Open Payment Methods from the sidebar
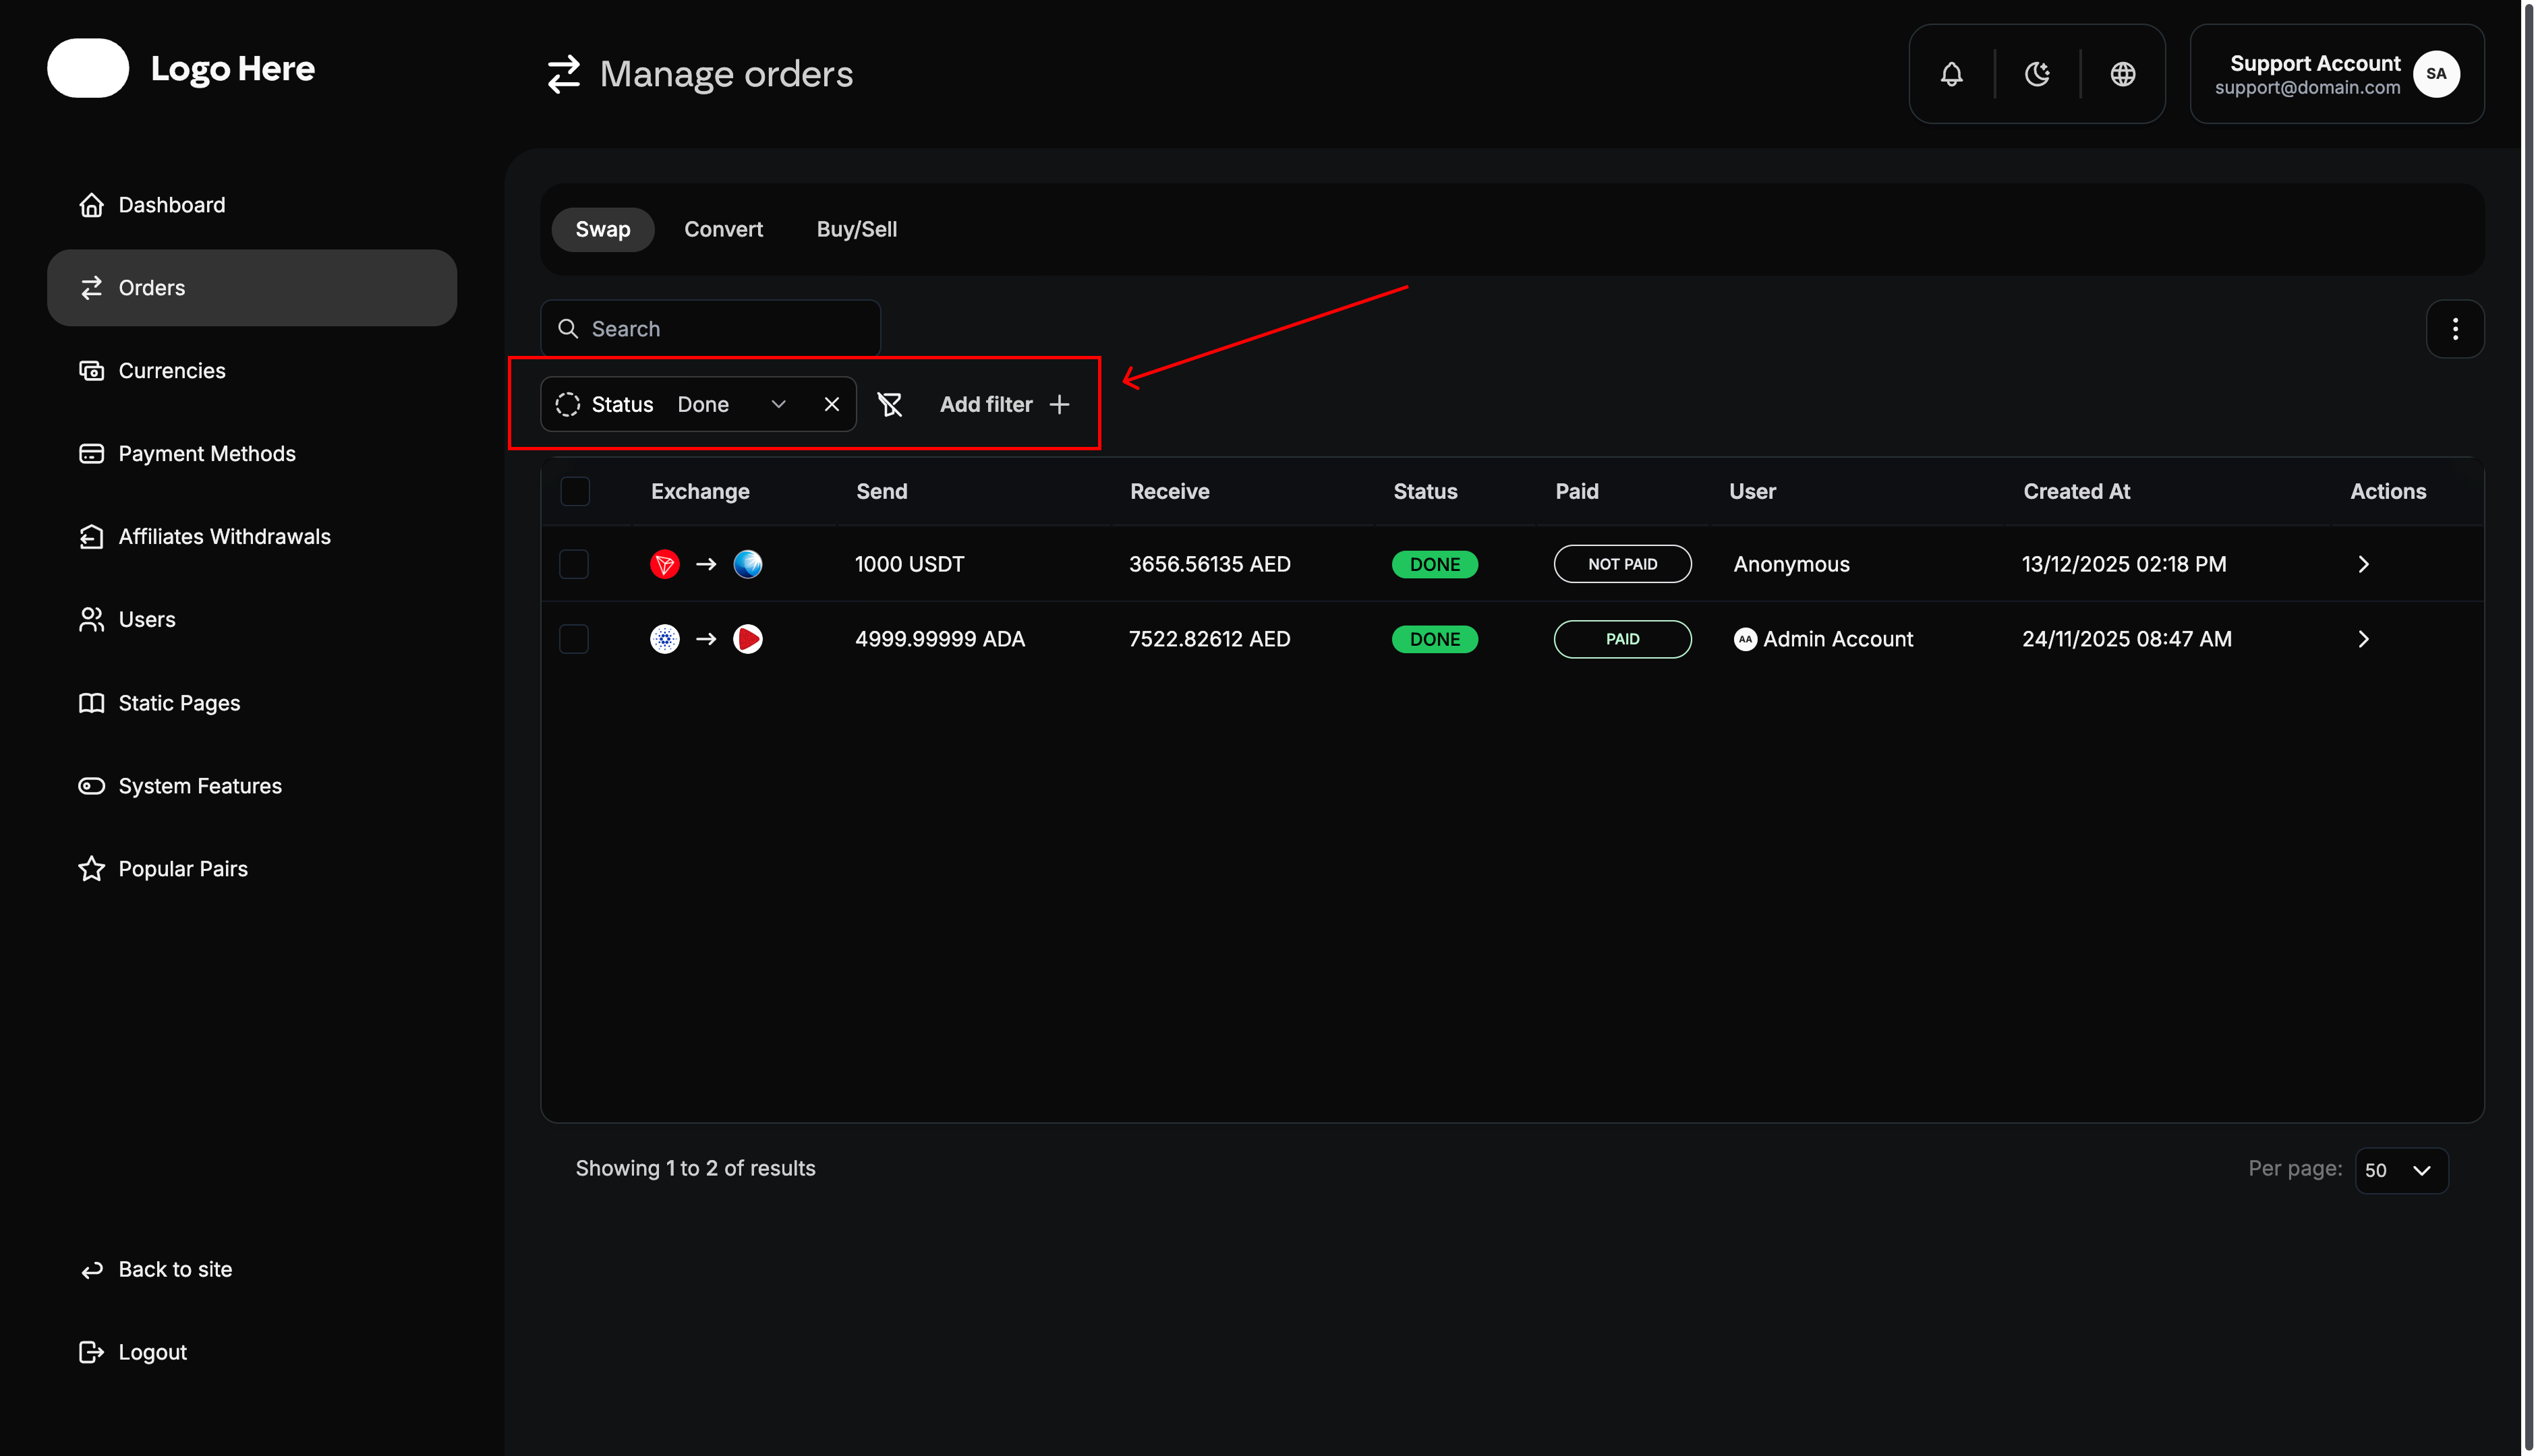 point(206,453)
